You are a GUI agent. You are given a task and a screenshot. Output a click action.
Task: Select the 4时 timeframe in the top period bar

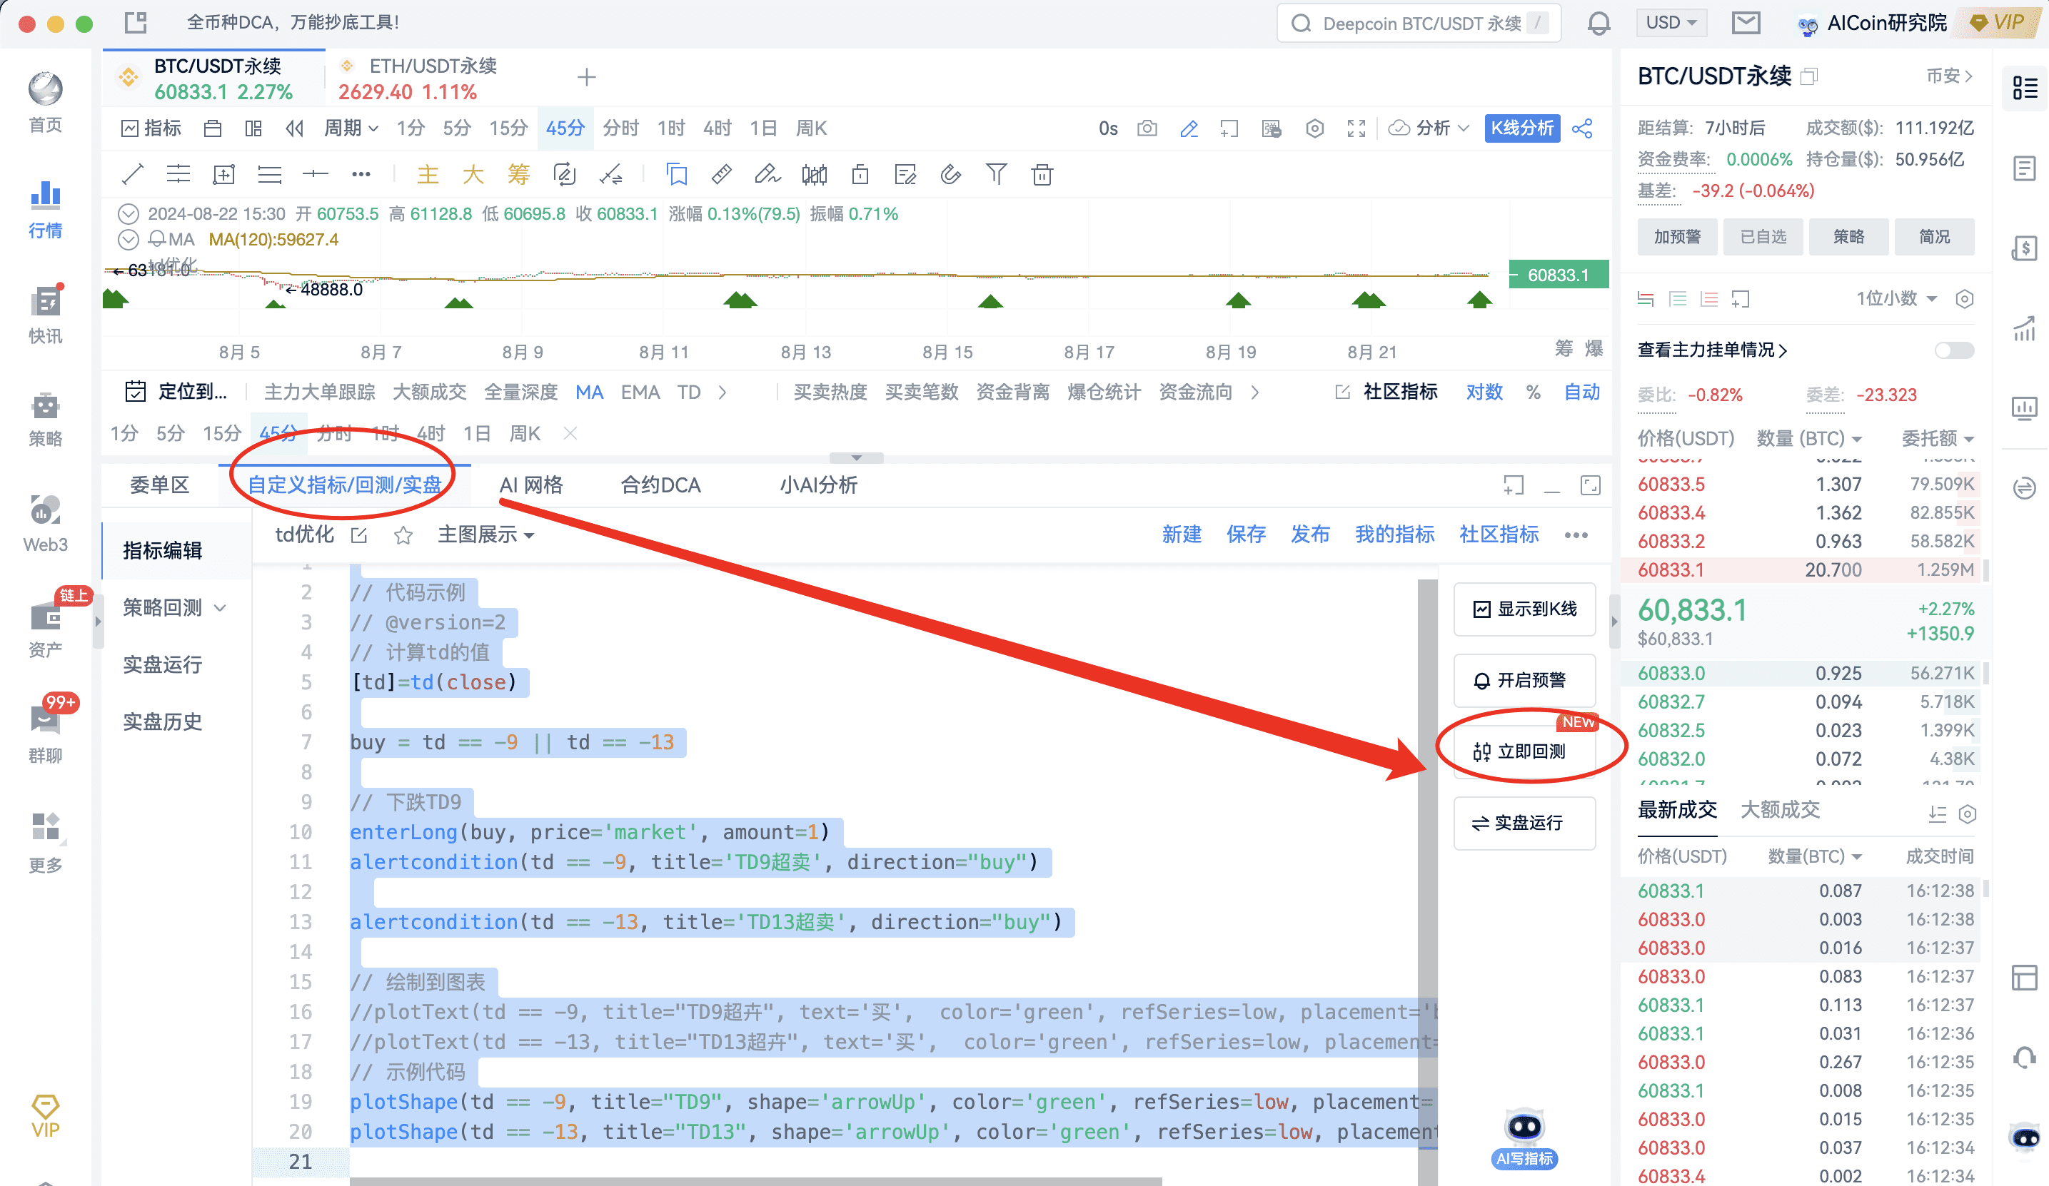717,128
